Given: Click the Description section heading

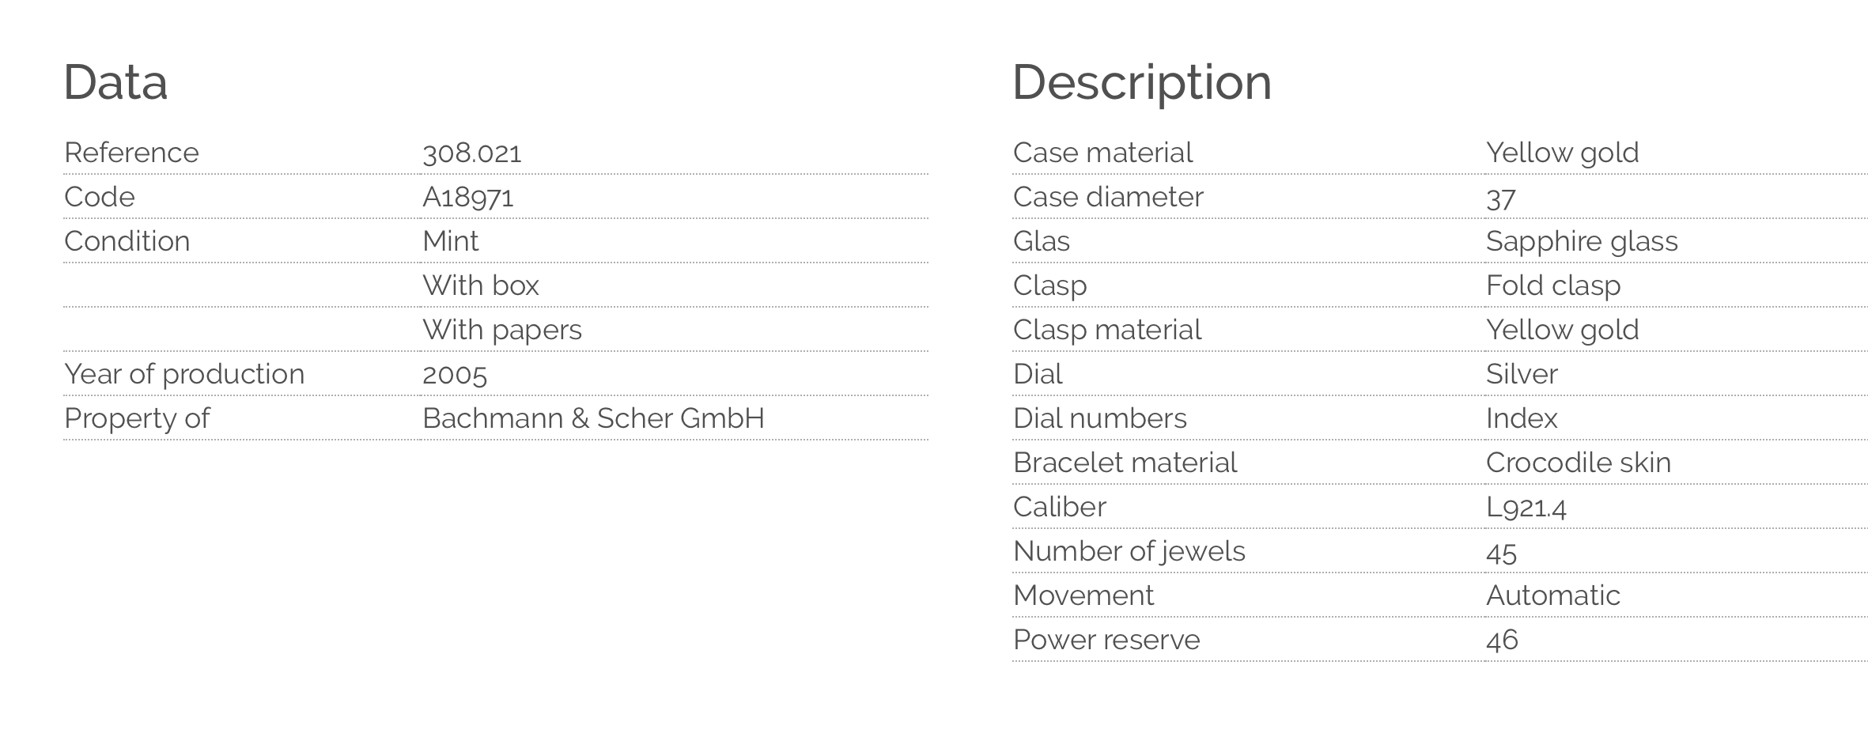Looking at the screenshot, I should 1141,82.
